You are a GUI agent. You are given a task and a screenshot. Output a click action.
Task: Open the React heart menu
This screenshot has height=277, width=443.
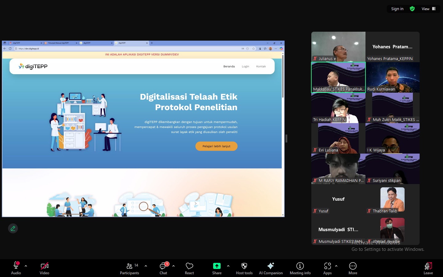189,268
